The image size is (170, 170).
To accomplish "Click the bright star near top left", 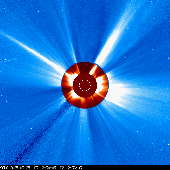I will tap(38, 12).
